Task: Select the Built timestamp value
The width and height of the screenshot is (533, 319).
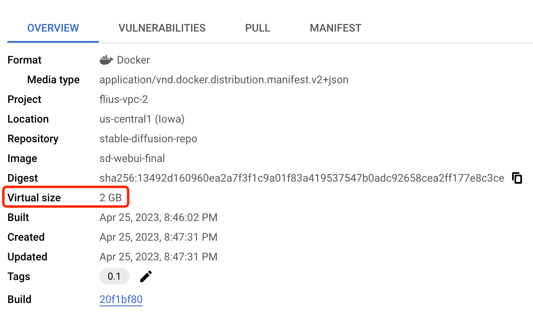Action: 158,217
